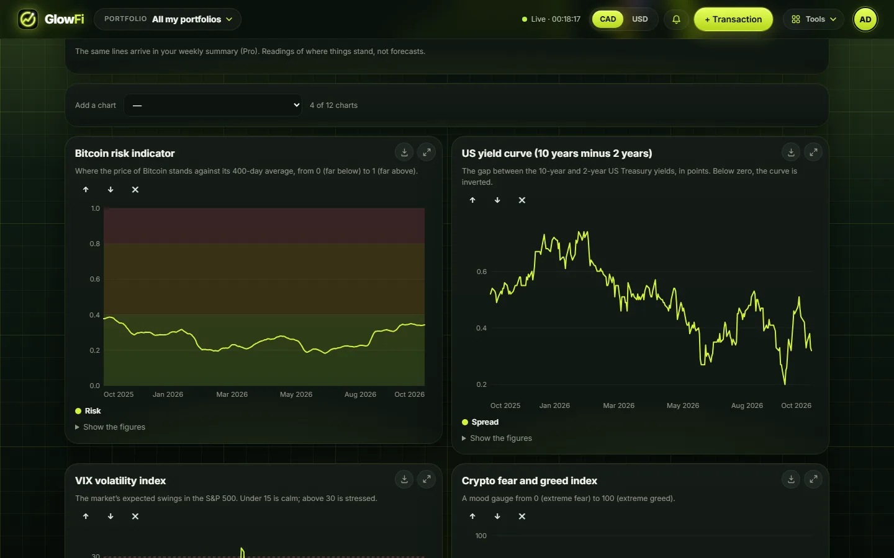Click the Live 00:18:17 status indicator

coord(551,19)
